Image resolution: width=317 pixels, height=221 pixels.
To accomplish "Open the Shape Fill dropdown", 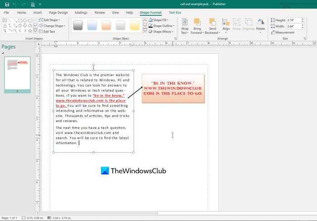I will click(158, 20).
